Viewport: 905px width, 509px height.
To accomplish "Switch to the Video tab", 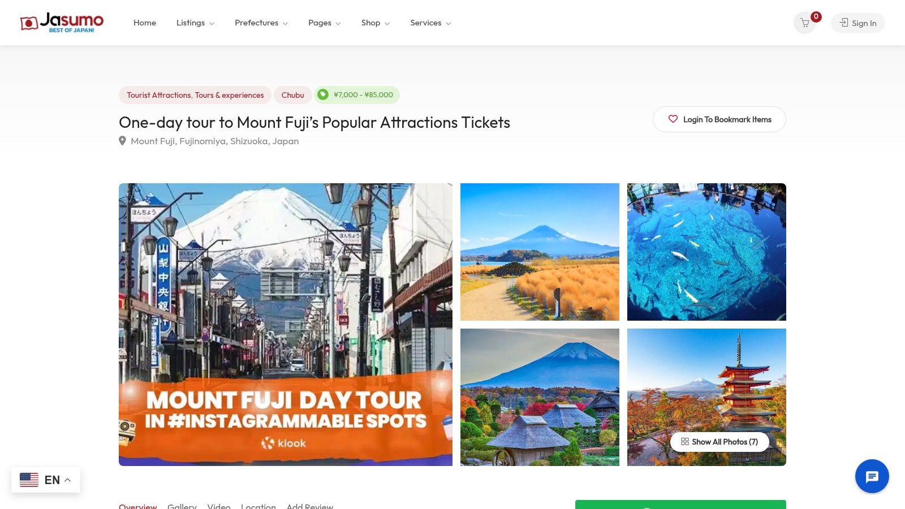I will pos(219,506).
